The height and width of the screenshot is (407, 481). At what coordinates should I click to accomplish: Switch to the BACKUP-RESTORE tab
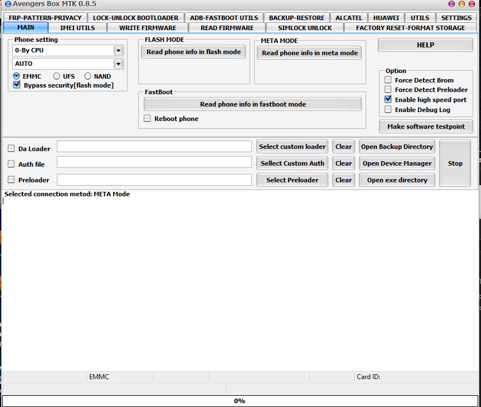click(x=297, y=17)
